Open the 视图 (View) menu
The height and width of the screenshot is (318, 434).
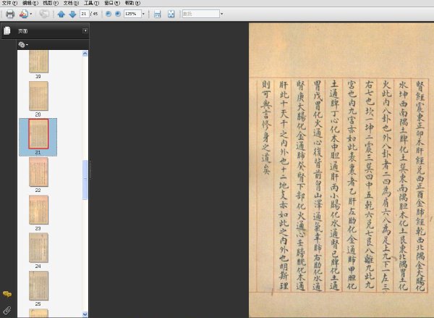tap(51, 3)
